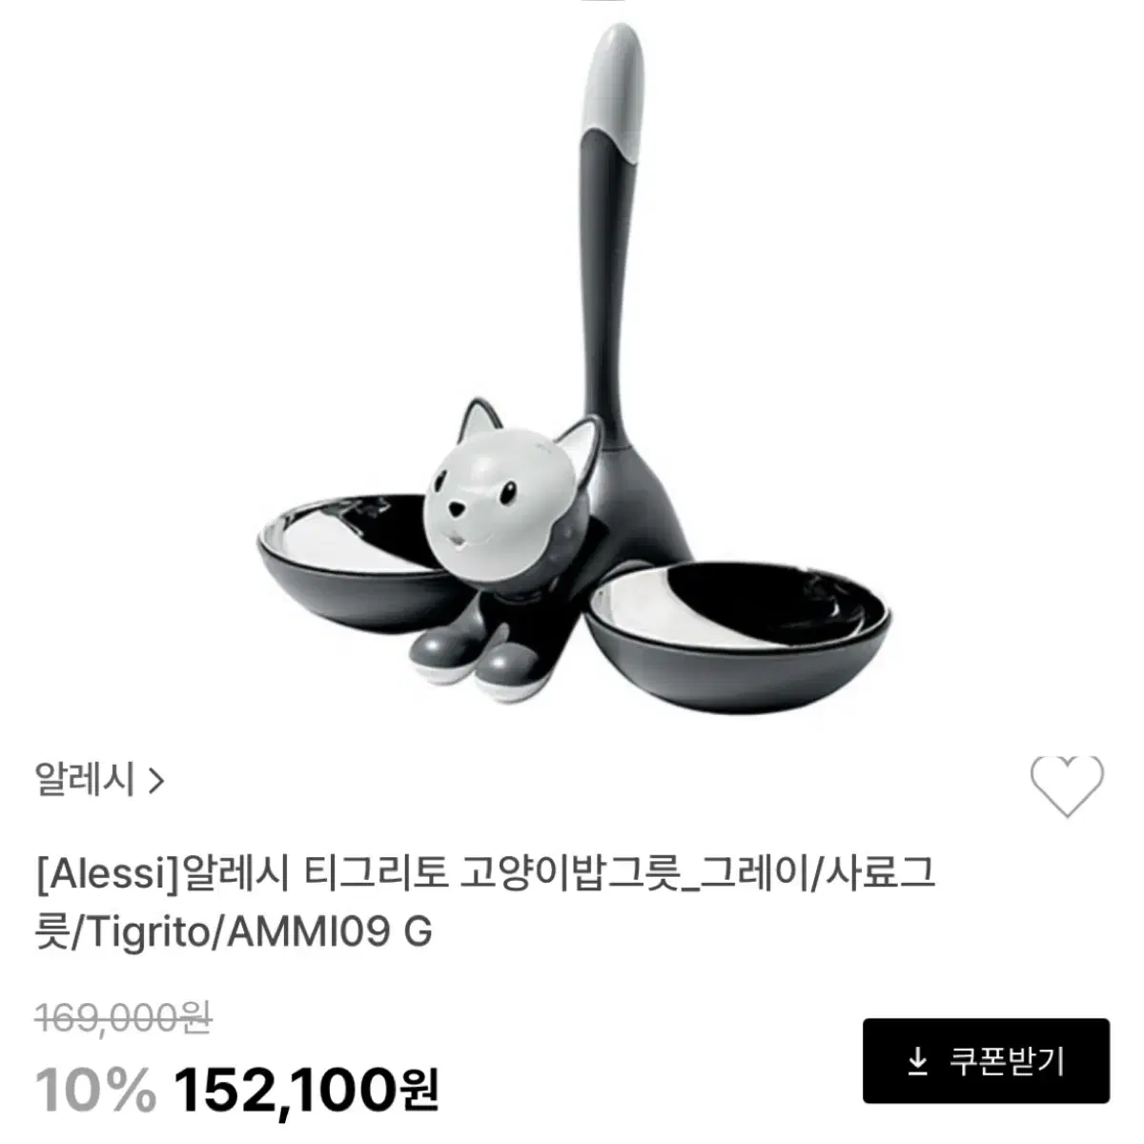Tap the heart wishlist icon

click(1067, 786)
